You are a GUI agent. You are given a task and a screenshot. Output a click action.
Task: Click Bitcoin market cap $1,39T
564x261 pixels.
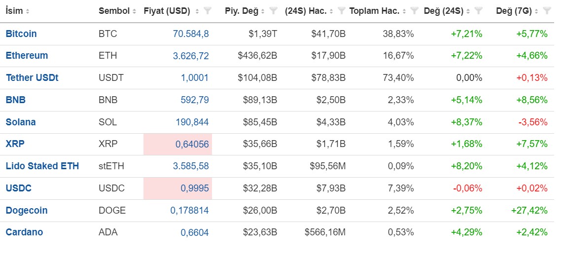pyautogui.click(x=263, y=34)
